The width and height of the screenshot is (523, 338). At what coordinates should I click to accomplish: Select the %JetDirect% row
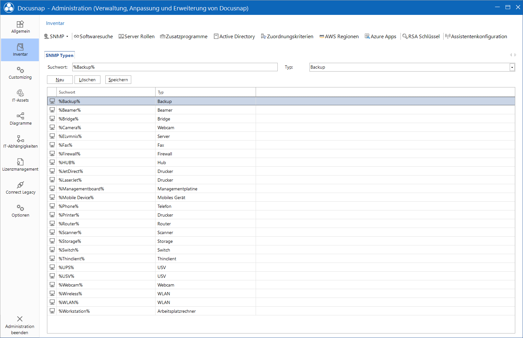(x=281, y=171)
